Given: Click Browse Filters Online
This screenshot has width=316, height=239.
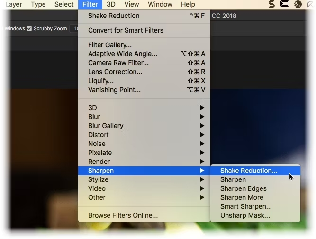Looking at the screenshot, I should point(123,215).
